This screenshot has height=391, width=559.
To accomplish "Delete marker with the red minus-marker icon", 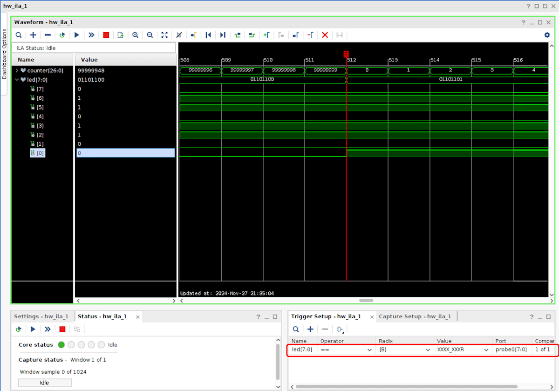I will [x=310, y=35].
